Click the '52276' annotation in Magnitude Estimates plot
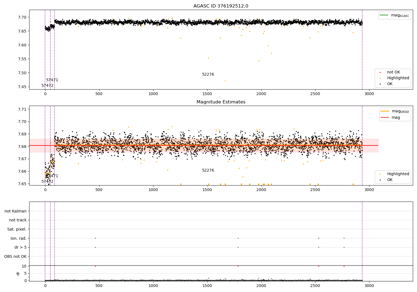417x292 pixels. coord(208,170)
